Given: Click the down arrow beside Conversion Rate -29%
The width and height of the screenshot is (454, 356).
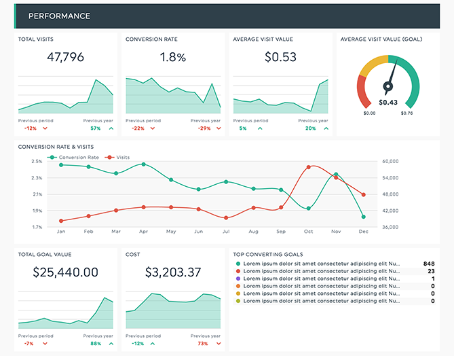Looking at the screenshot, I should 218,128.
